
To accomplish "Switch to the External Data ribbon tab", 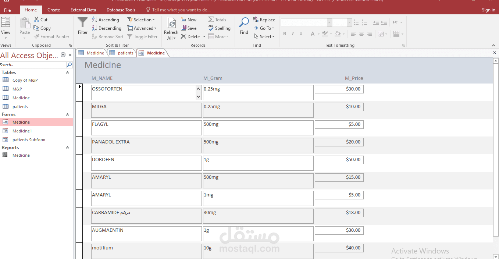I will coord(83,10).
